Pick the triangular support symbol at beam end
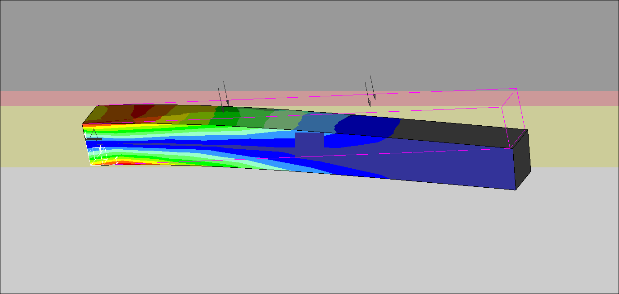Screen dimensions: 619x294 click(x=94, y=134)
